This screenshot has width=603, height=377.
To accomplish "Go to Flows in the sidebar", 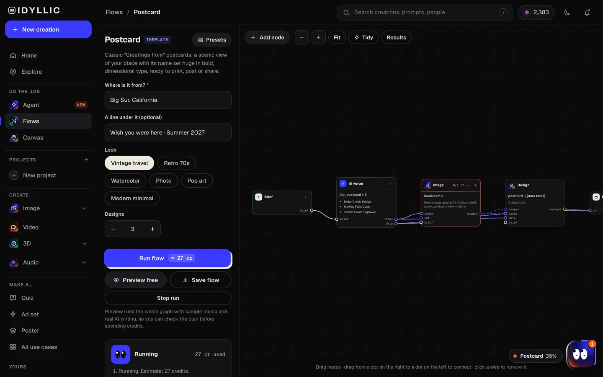I will pyautogui.click(x=48, y=121).
